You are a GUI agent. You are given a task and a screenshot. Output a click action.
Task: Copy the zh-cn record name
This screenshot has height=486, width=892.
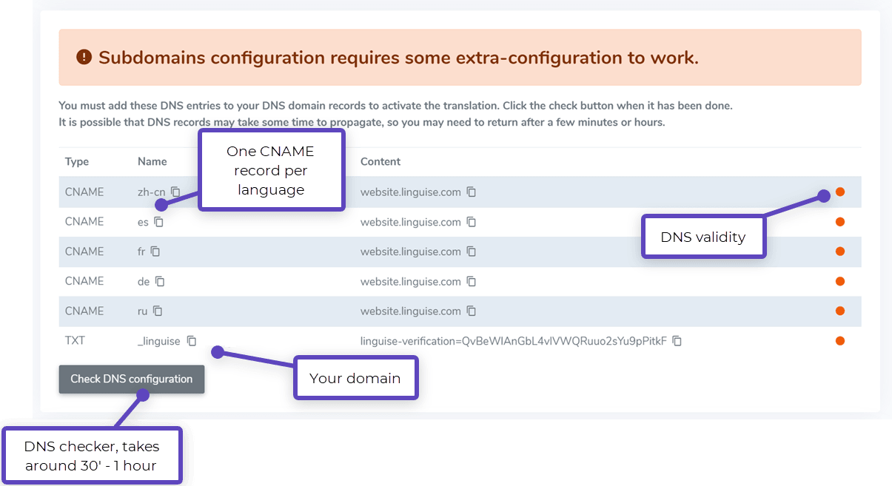[x=175, y=192]
